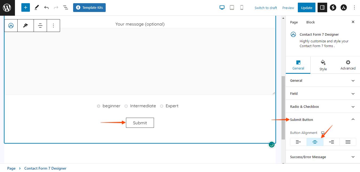Screen dimensions: 360x172
Task: Click the undo arrow icon
Action: click(x=46, y=8)
